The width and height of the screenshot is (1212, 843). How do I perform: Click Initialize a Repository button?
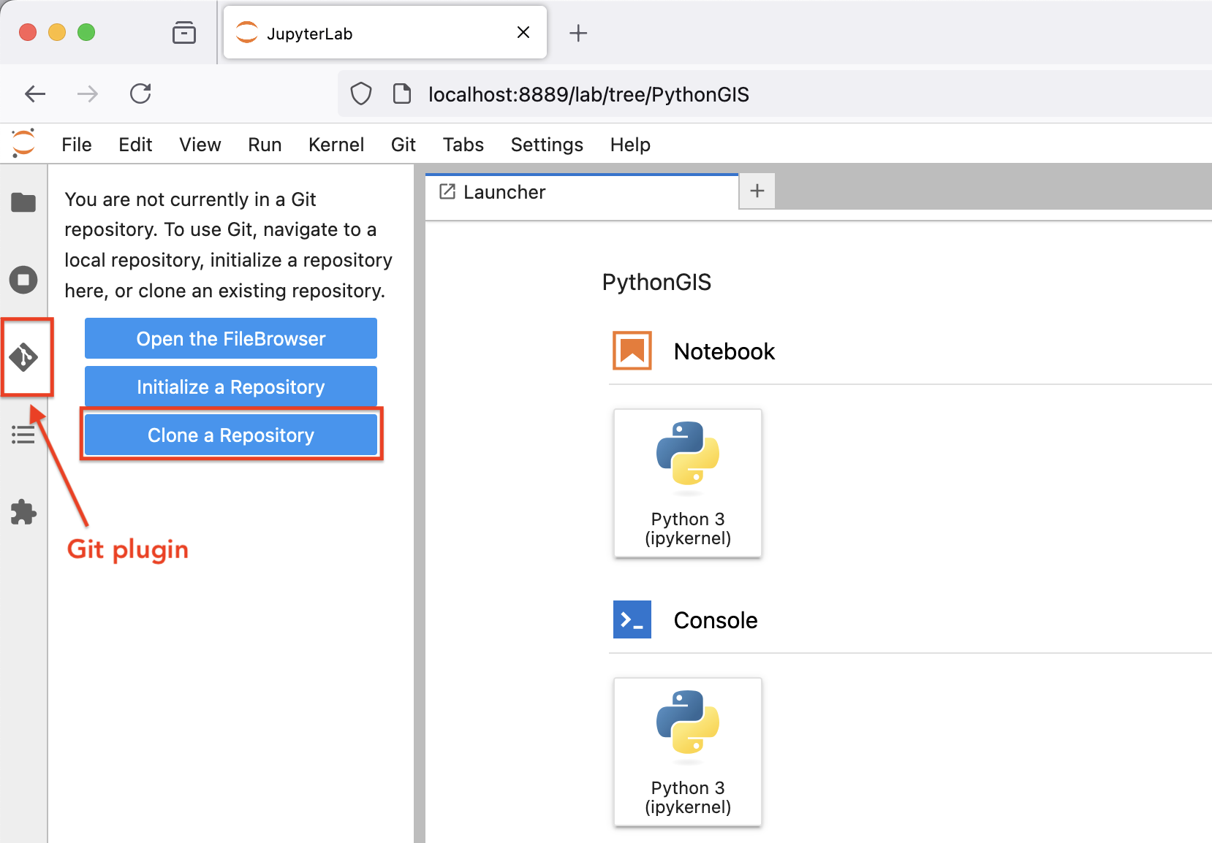point(231,386)
